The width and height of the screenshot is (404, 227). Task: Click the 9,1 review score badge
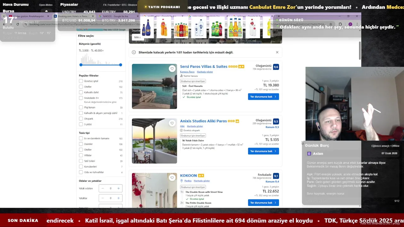(x=276, y=176)
